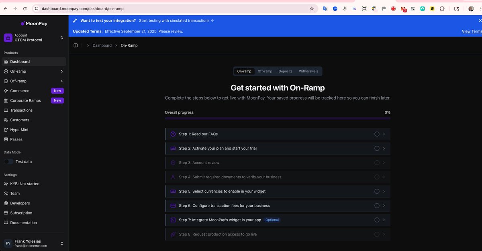Screen dimensions: 482x251
Task: Click the Step 2 plan icon
Action: pyautogui.click(x=173, y=148)
